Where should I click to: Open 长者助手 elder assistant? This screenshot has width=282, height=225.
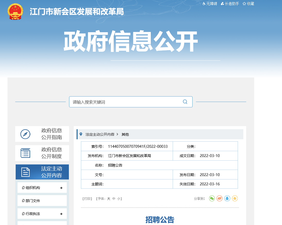[230, 4]
